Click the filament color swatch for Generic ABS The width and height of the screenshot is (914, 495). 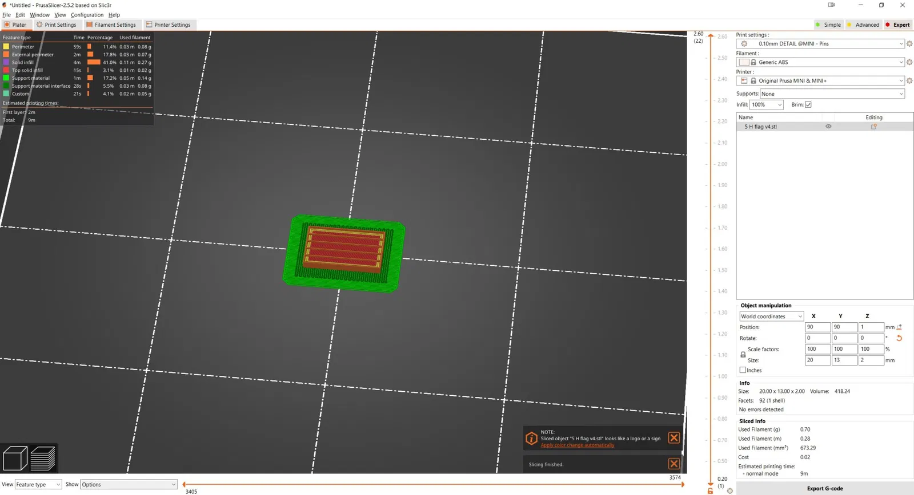744,62
